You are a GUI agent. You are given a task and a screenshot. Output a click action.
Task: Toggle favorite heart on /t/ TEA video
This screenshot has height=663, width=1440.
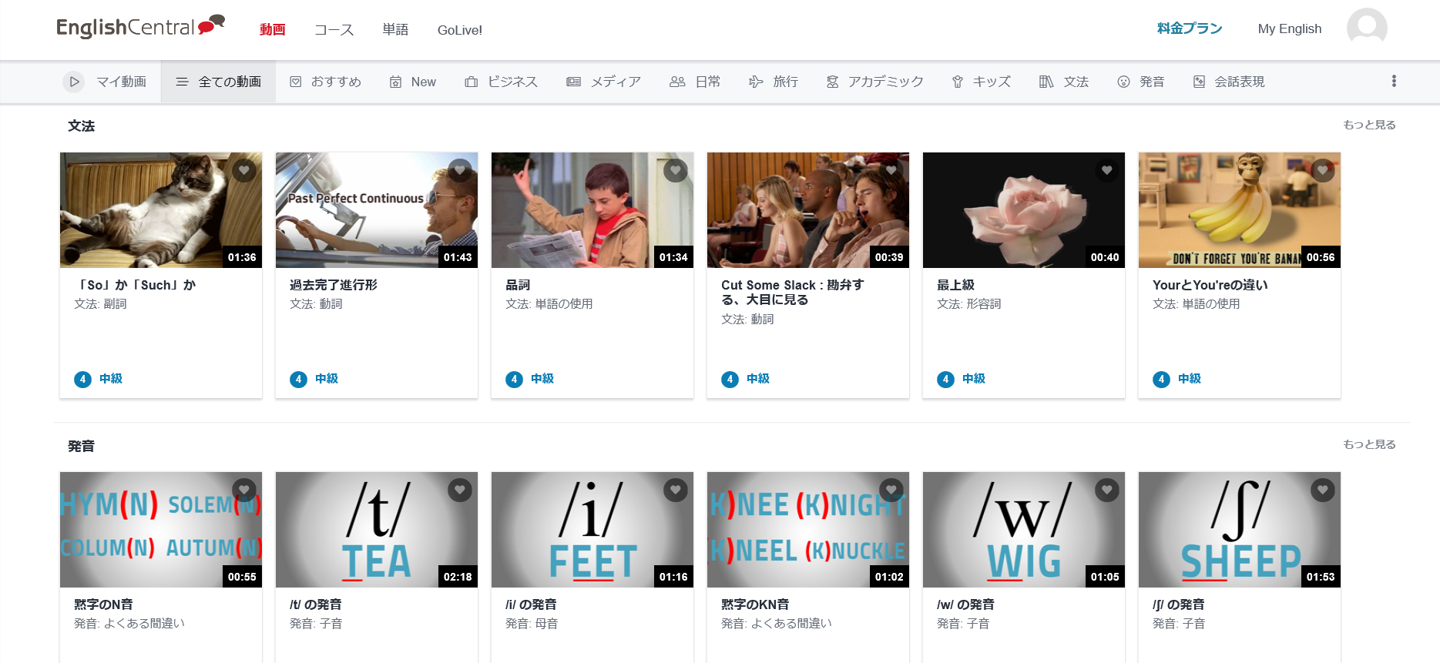tap(460, 490)
